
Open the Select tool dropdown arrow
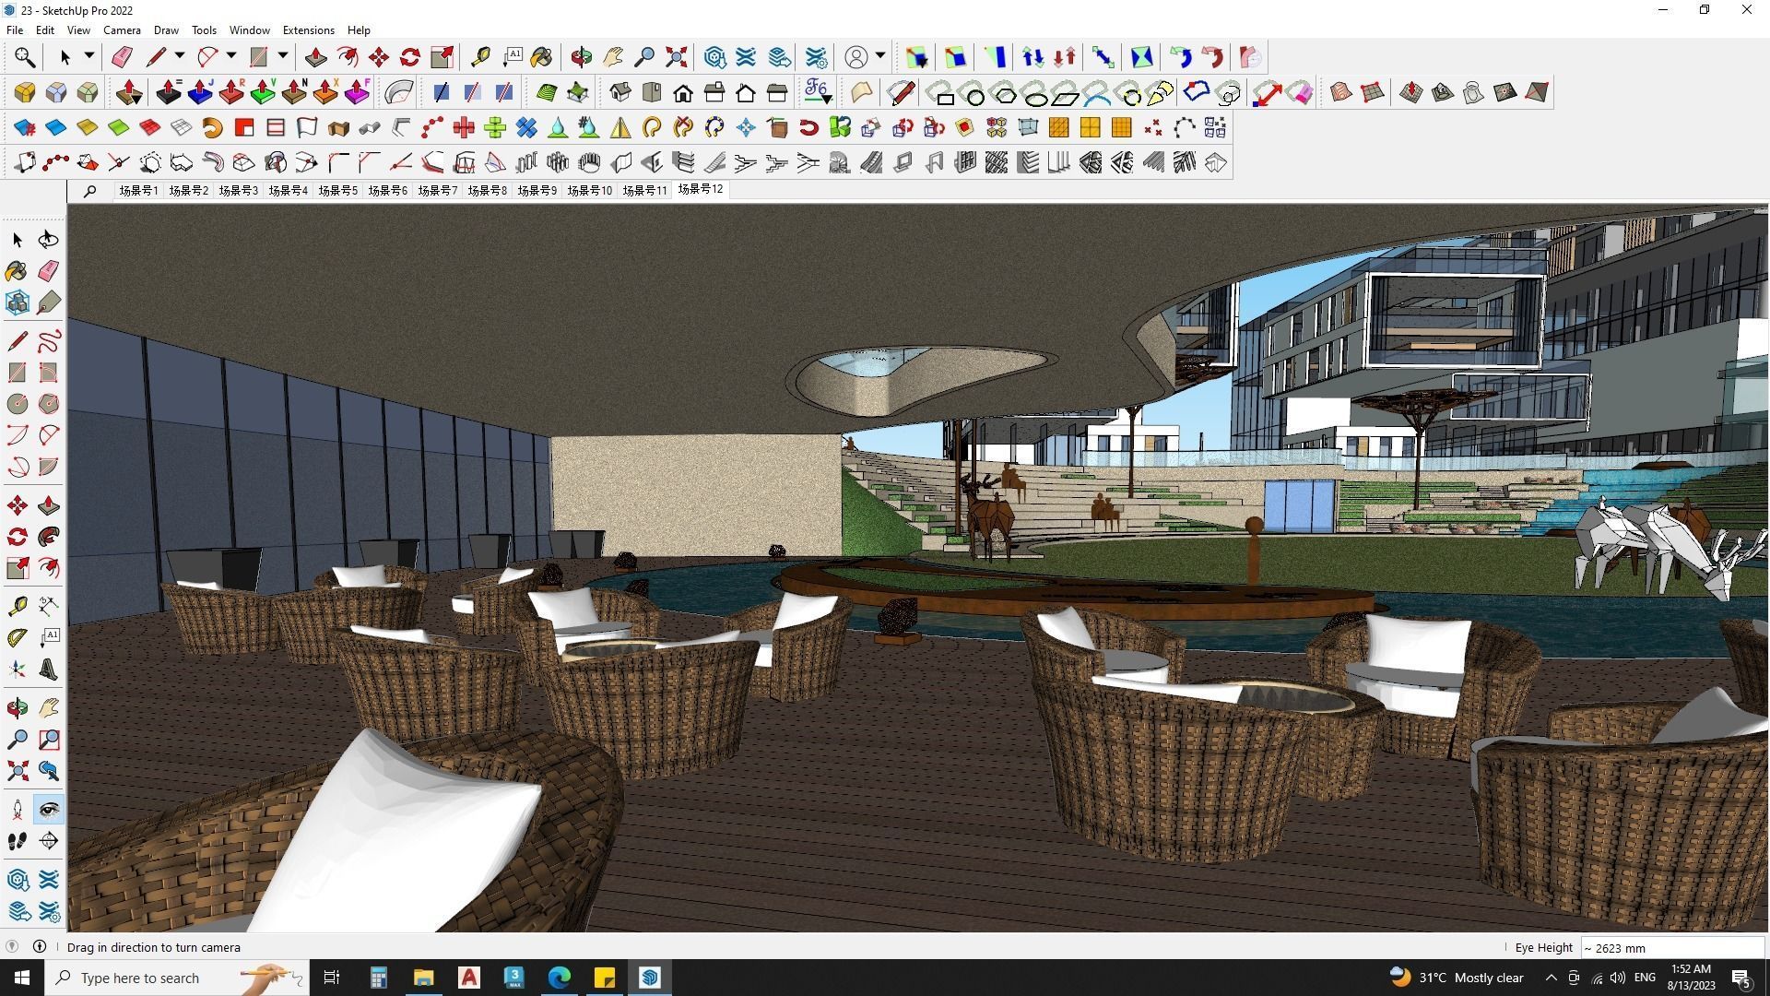89,56
